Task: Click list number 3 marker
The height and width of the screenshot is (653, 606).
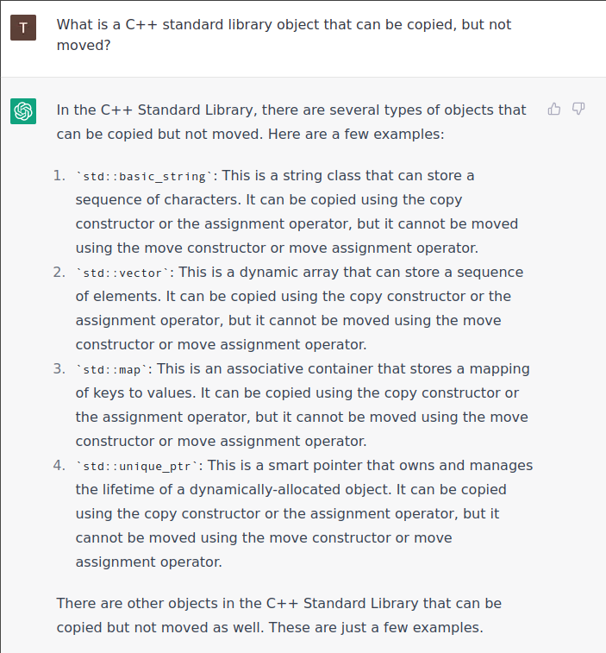Action: coord(59,369)
